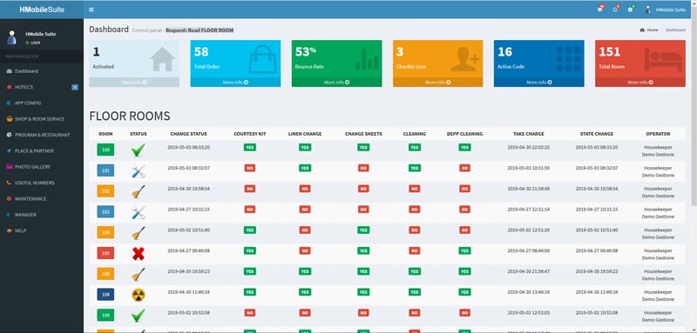Select the dark blue room 108 button
This screenshot has width=697, height=333.
coord(105,294)
